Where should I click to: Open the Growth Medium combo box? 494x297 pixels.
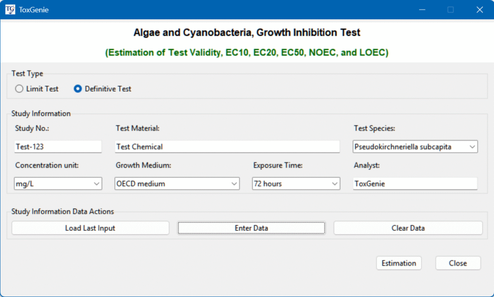tap(177, 184)
